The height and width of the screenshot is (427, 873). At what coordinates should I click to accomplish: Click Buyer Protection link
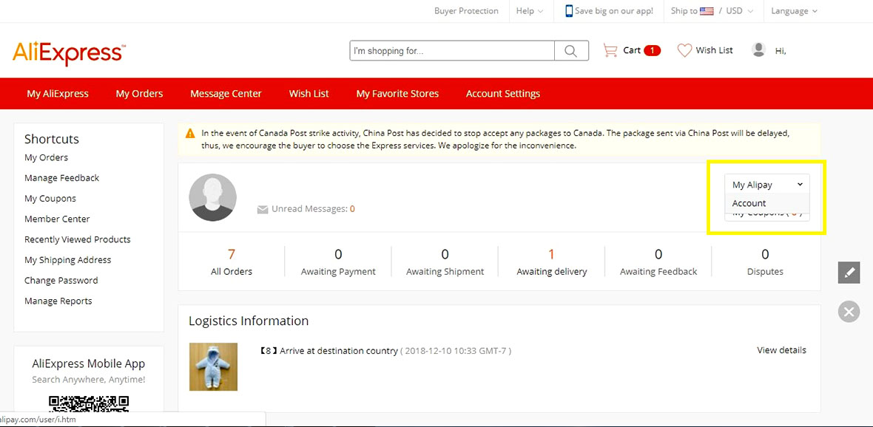coord(466,11)
